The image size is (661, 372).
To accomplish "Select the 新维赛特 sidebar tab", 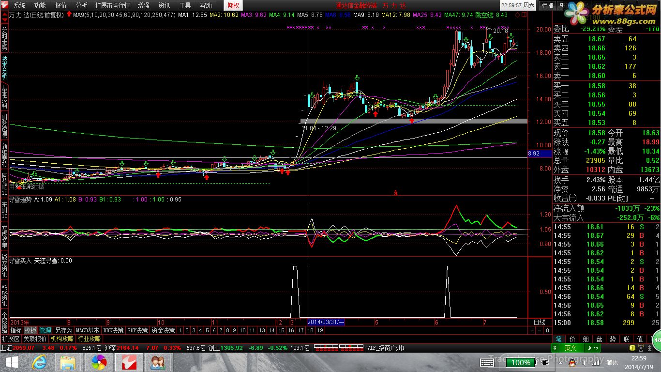I will point(4,155).
